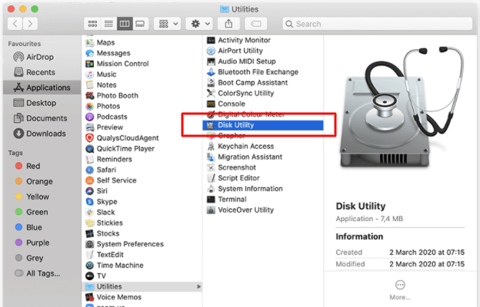This screenshot has width=480, height=307.
Task: Select AirDrop in the sidebar
Action: tap(39, 58)
